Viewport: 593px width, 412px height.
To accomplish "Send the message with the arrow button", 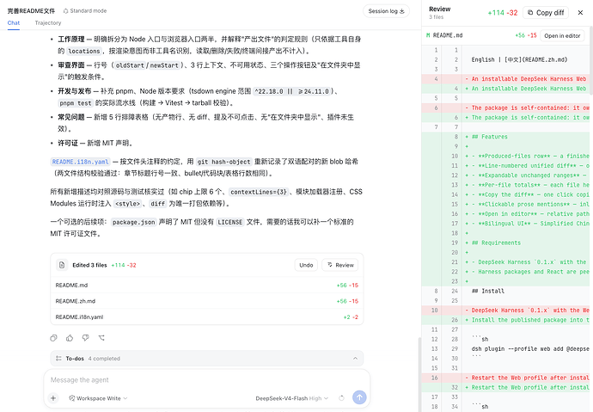I will tap(359, 397).
